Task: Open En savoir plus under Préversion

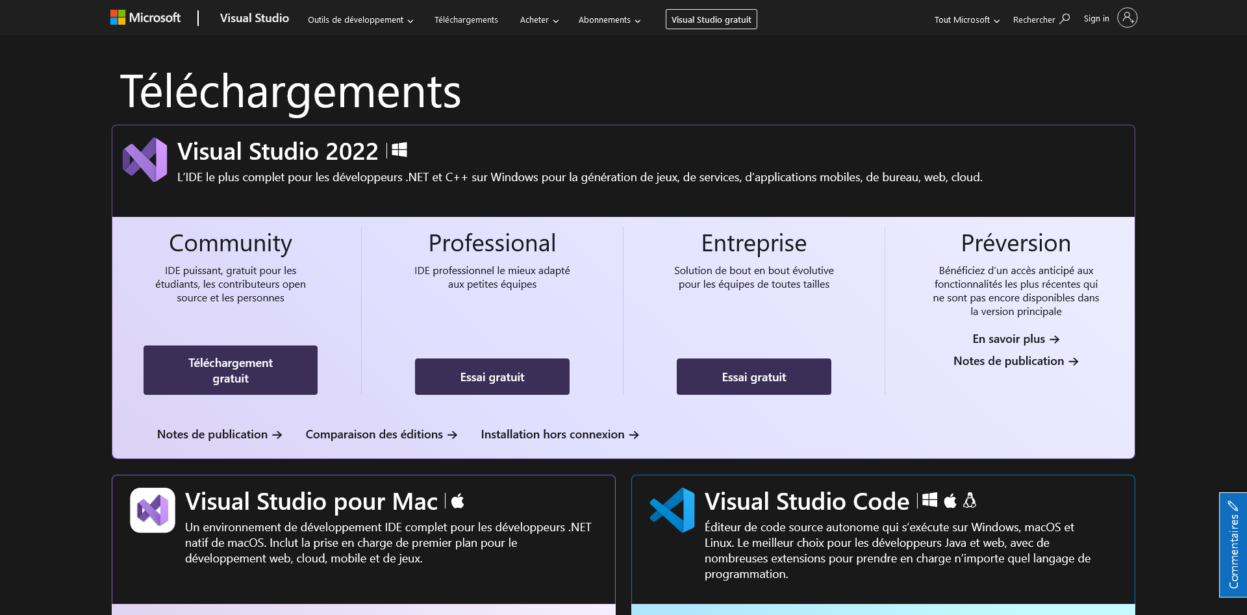Action: coord(1016,339)
